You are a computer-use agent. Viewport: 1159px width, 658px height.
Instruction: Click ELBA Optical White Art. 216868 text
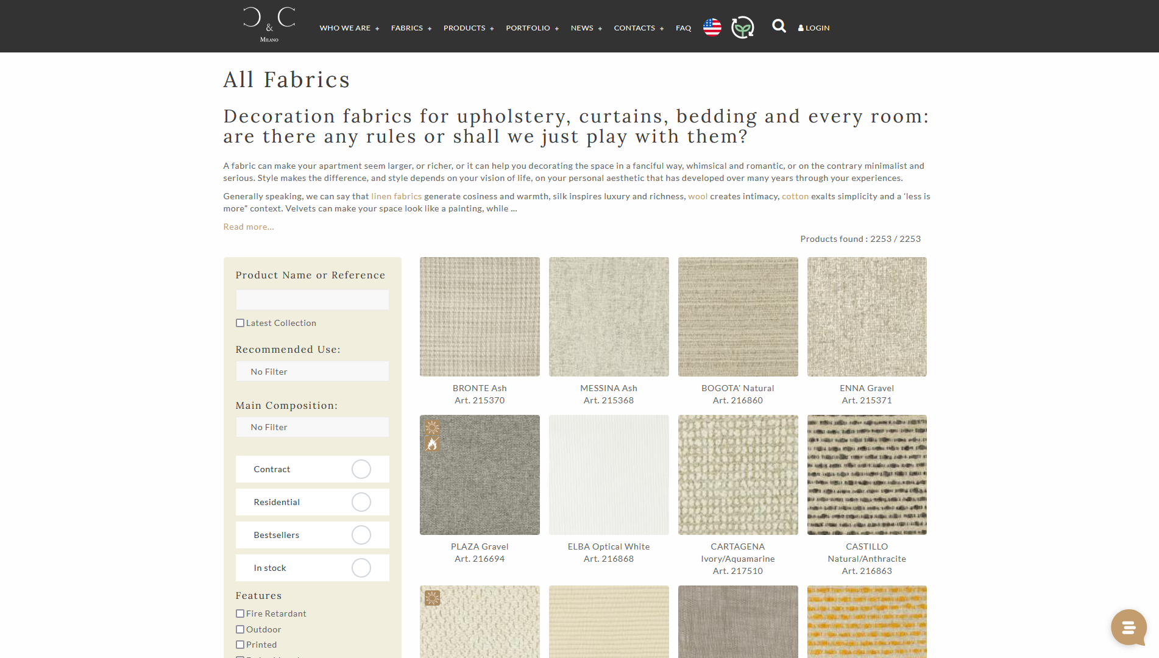[x=609, y=553]
